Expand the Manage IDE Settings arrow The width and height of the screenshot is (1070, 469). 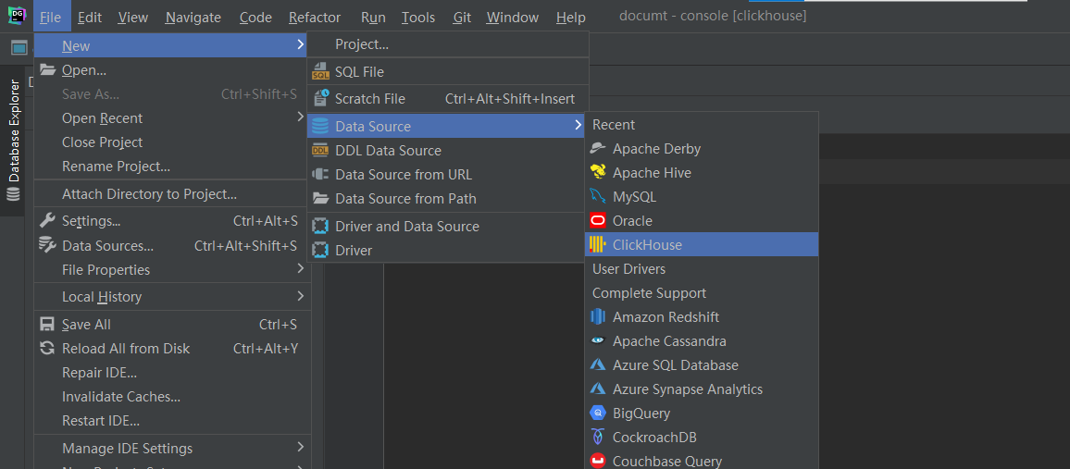[x=301, y=447]
